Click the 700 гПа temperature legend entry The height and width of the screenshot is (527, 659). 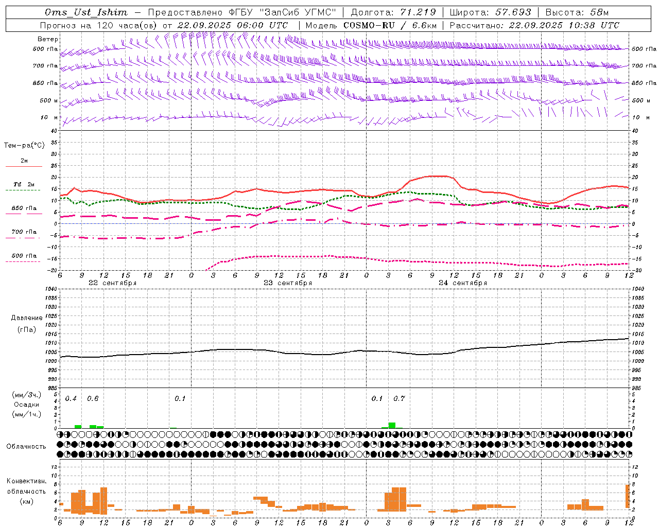coord(24,232)
